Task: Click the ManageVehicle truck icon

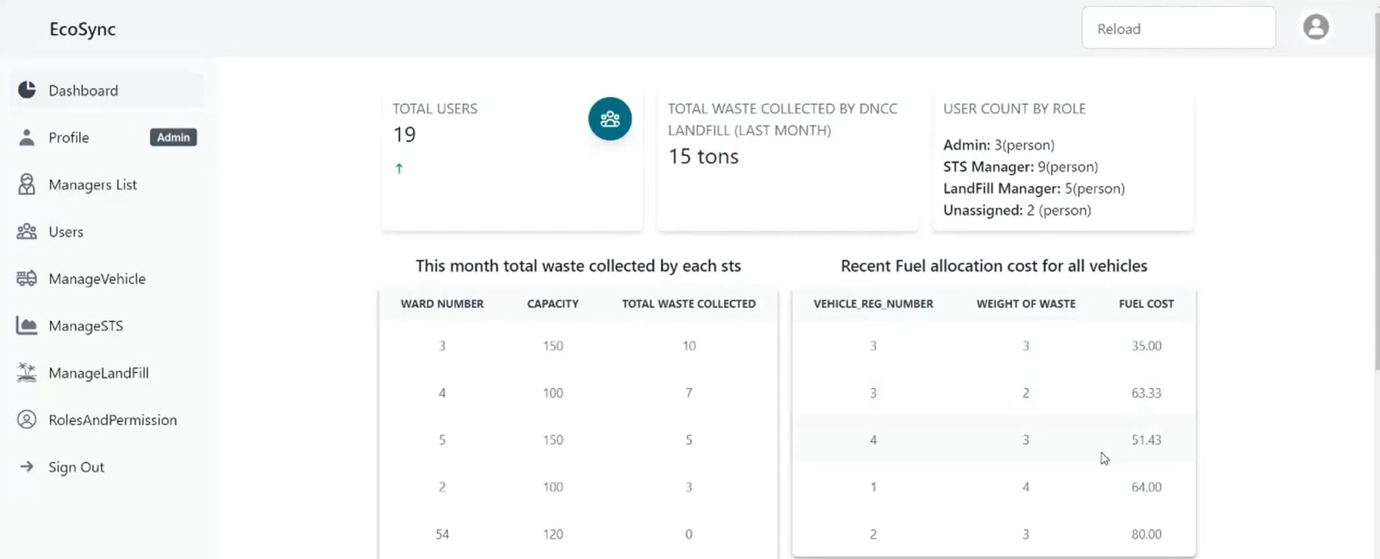Action: [x=27, y=278]
